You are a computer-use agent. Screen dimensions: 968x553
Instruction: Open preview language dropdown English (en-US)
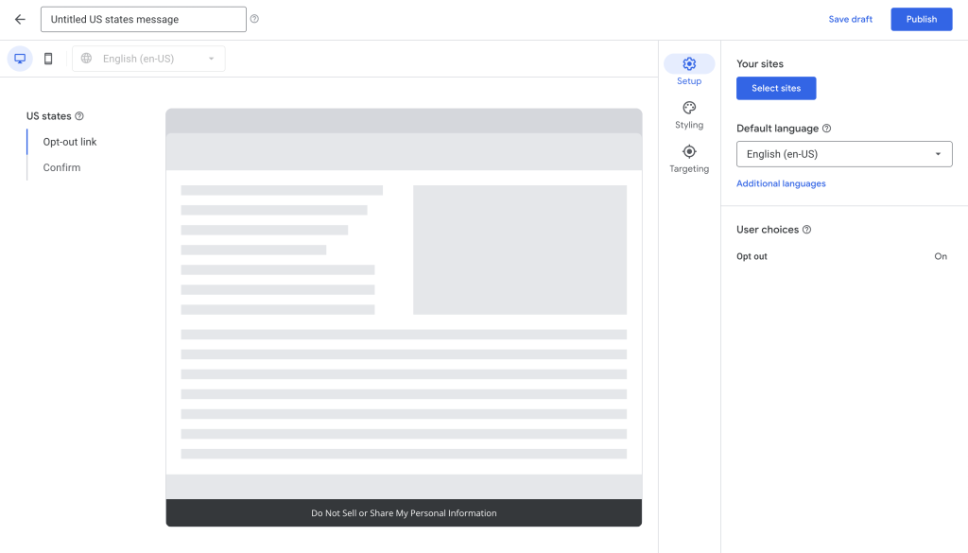coord(148,59)
